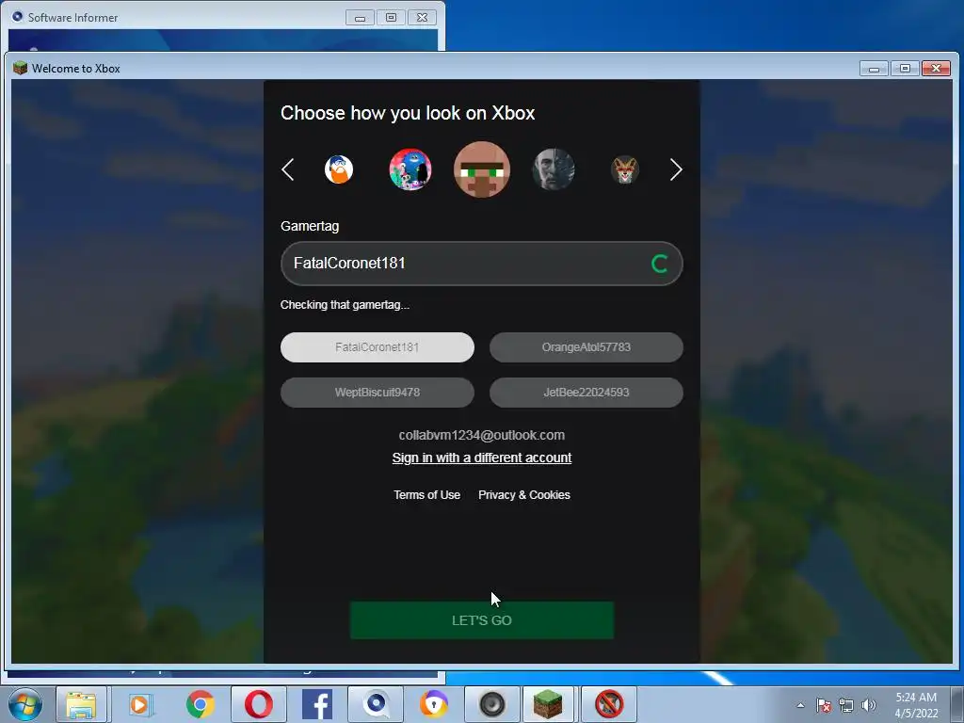Screen dimensions: 964x723
Task: Click the Minecraft icon in the Xbox window title
Action: tap(21, 68)
